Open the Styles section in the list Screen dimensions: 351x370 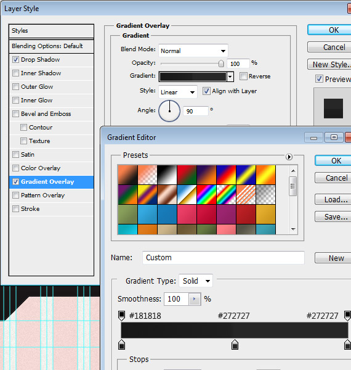coord(51,31)
